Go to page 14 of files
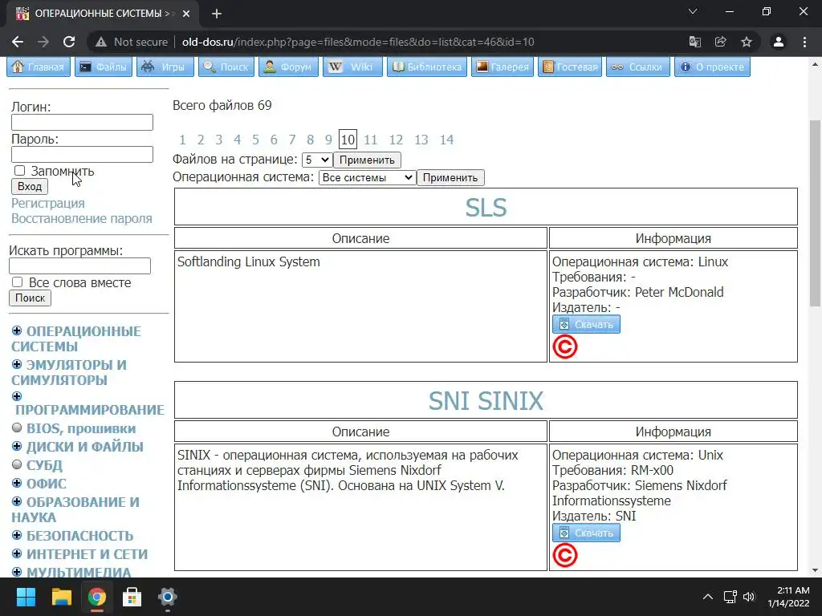This screenshot has width=822, height=616. coord(446,140)
